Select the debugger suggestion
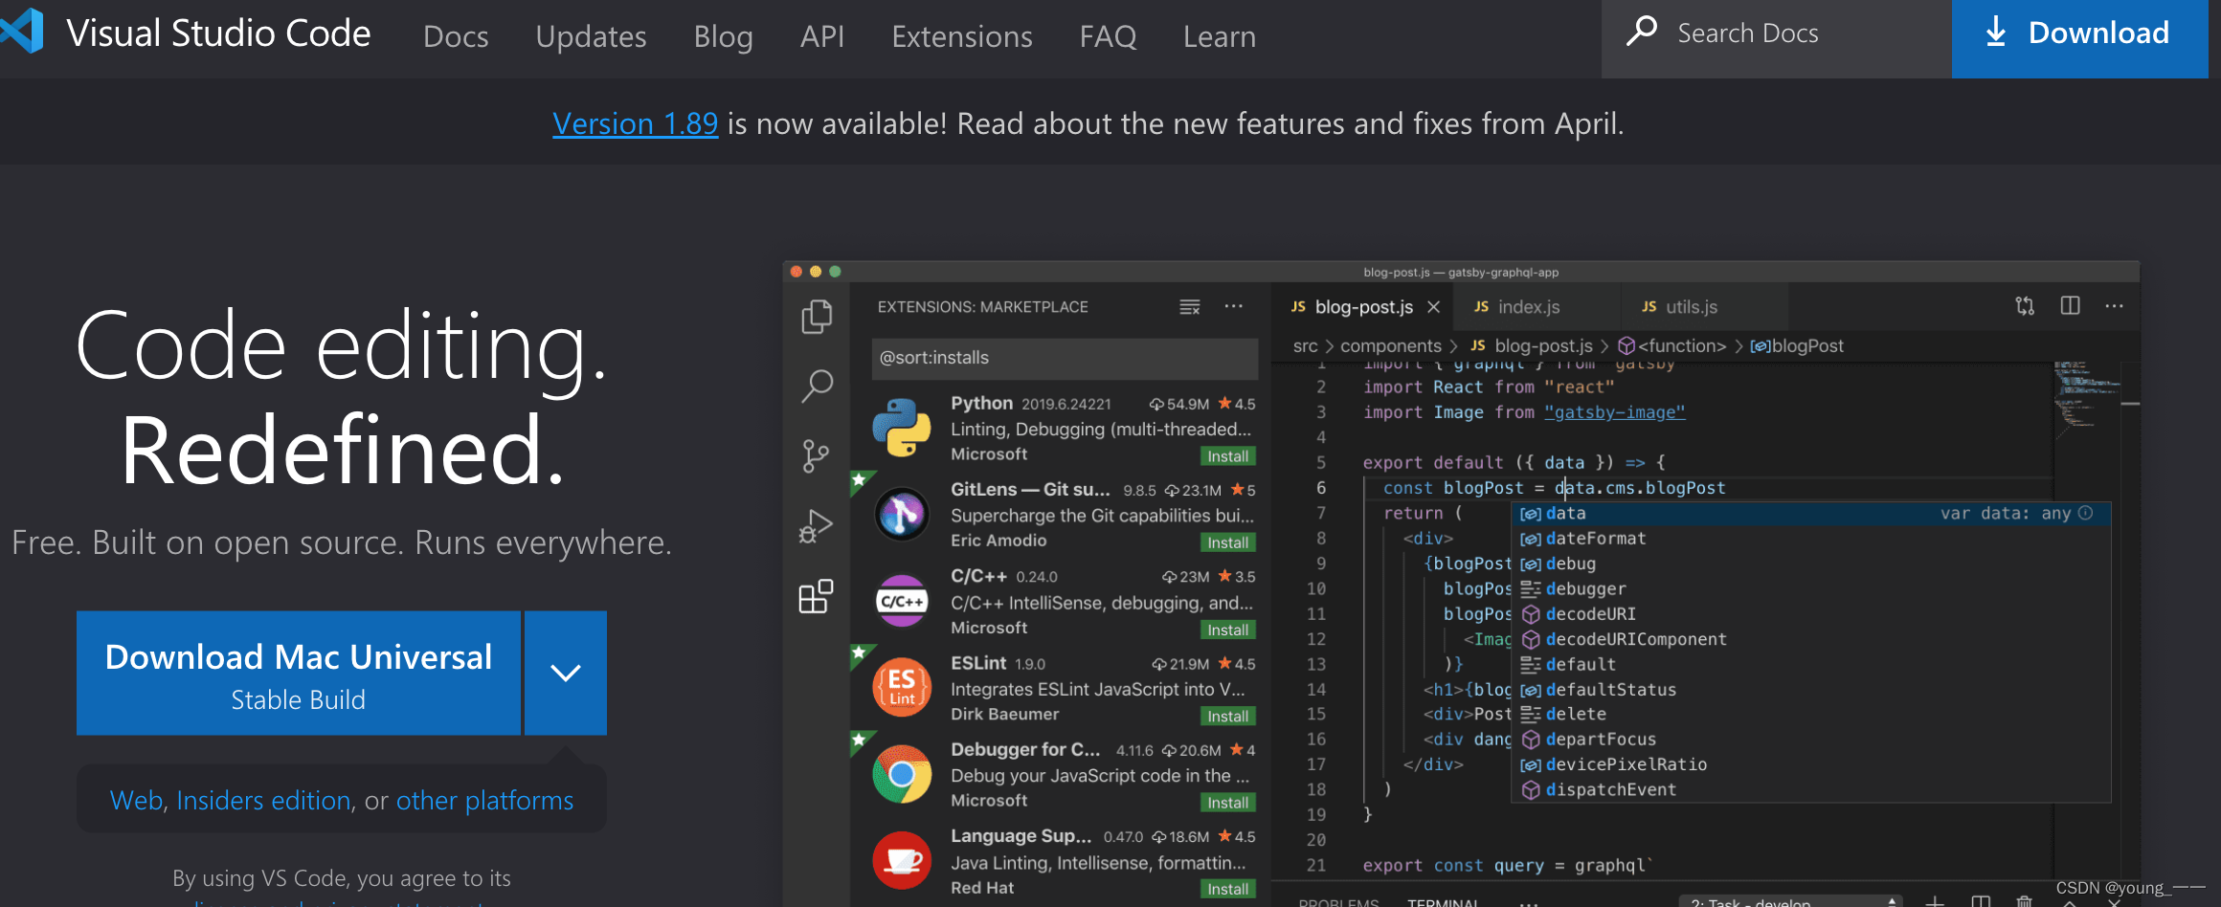Screen dimensions: 2221x907 pos(1811,589)
